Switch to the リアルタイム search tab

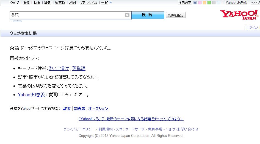88,3
